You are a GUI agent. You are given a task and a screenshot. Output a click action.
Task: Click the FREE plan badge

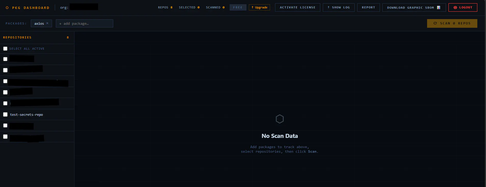tap(238, 7)
